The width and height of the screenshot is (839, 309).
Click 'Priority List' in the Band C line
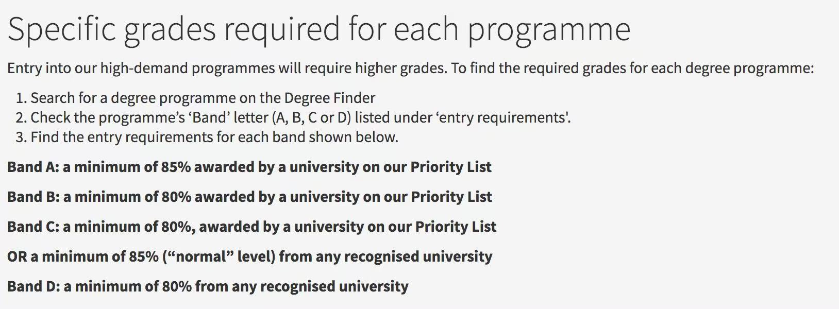tap(456, 227)
